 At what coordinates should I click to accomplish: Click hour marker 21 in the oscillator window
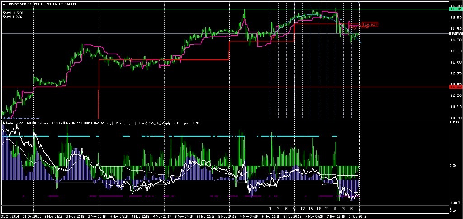coord(326,209)
